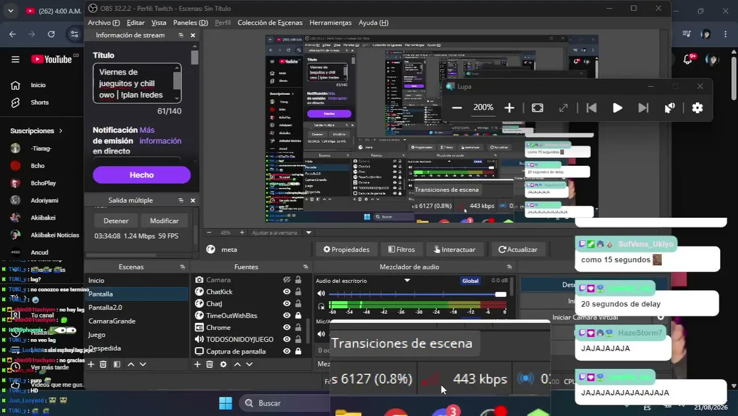The height and width of the screenshot is (416, 738).
Task: Open the Archivo menu
Action: pyautogui.click(x=104, y=23)
